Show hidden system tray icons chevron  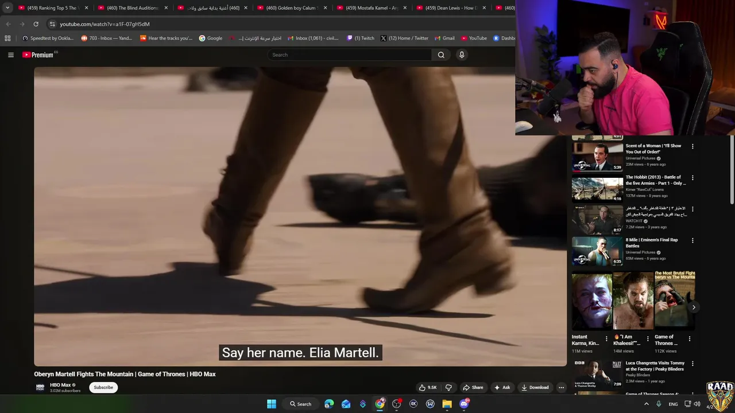pos(646,404)
